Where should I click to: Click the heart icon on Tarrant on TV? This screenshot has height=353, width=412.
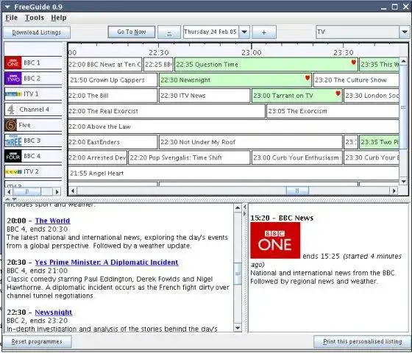(x=338, y=93)
